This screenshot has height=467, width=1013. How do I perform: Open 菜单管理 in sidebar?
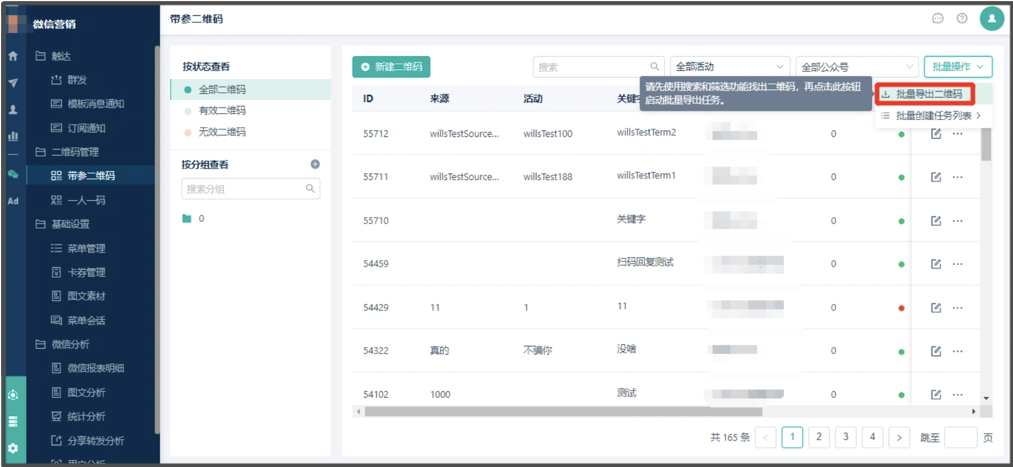pyautogui.click(x=78, y=248)
